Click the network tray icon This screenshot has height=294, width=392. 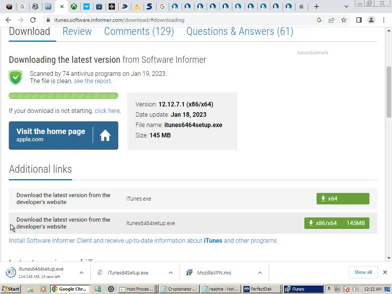pyautogui.click(x=337, y=289)
